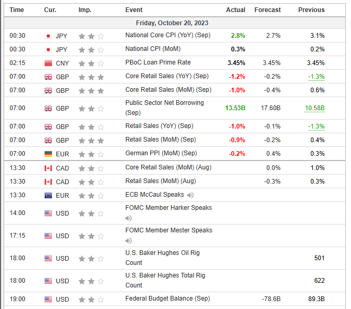This screenshot has width=351, height=309.
Task: Click the Actual column header
Action: 236,10
